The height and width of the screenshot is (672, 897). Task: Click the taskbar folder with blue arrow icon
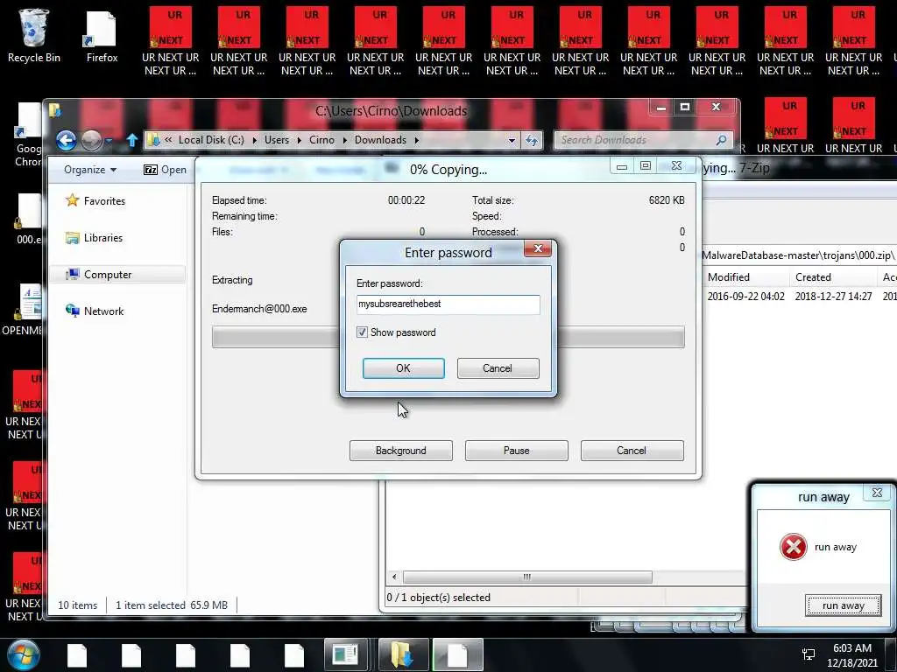[403, 654]
